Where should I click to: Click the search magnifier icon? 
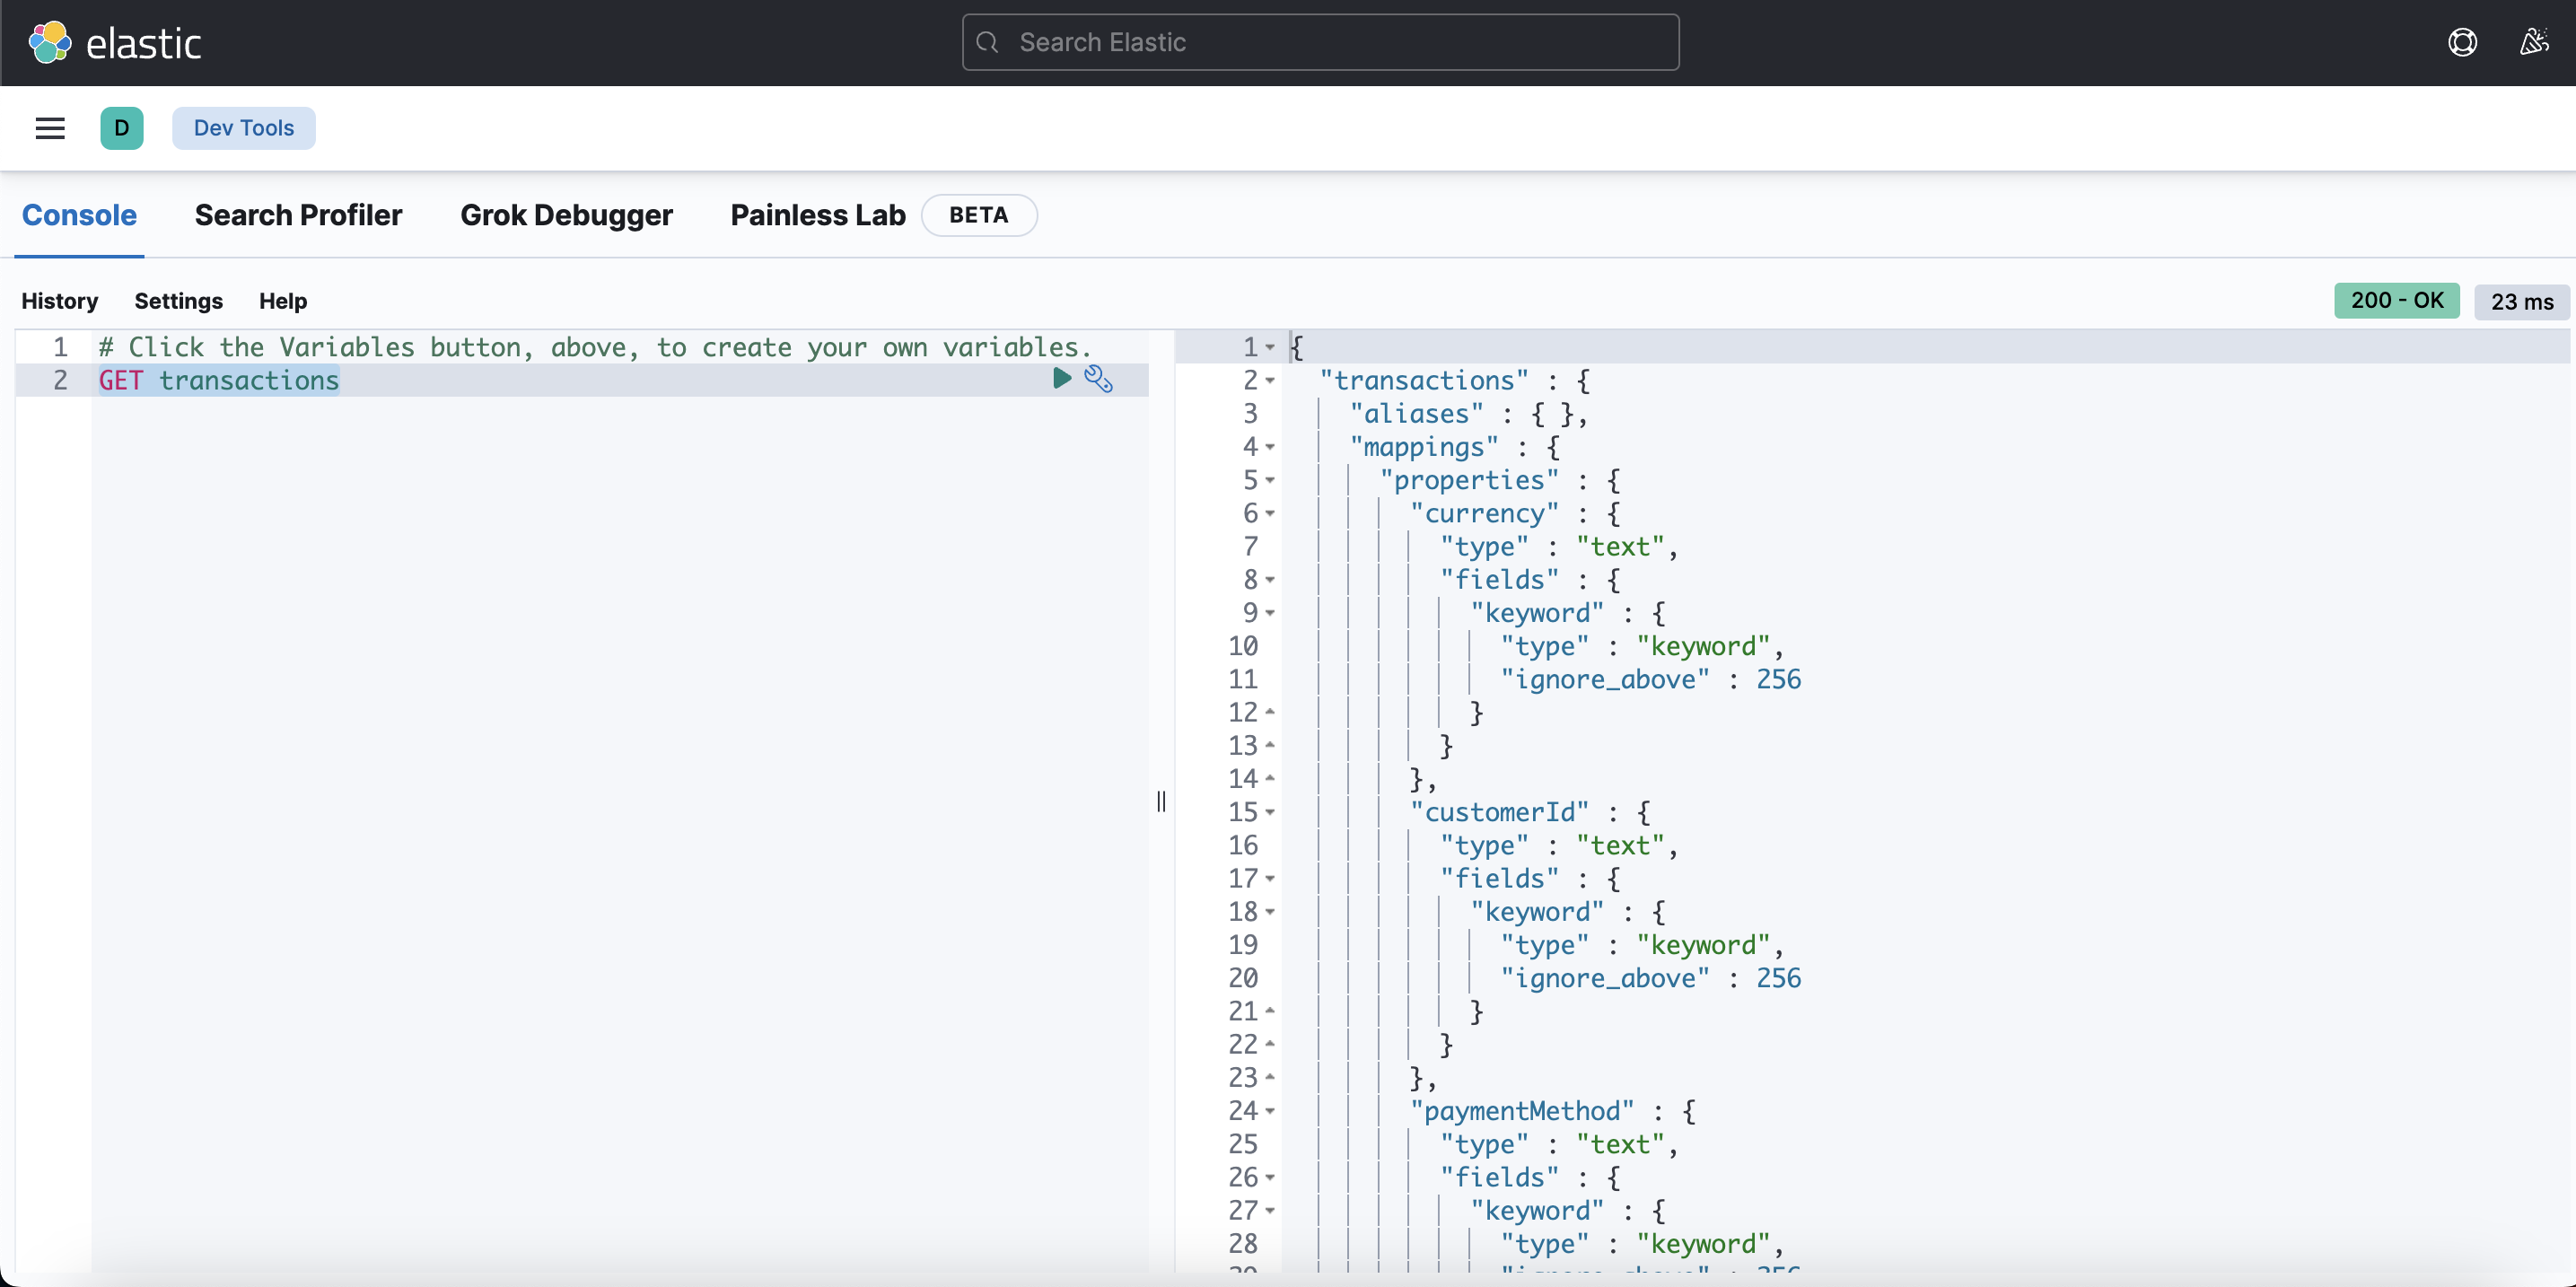coord(987,42)
